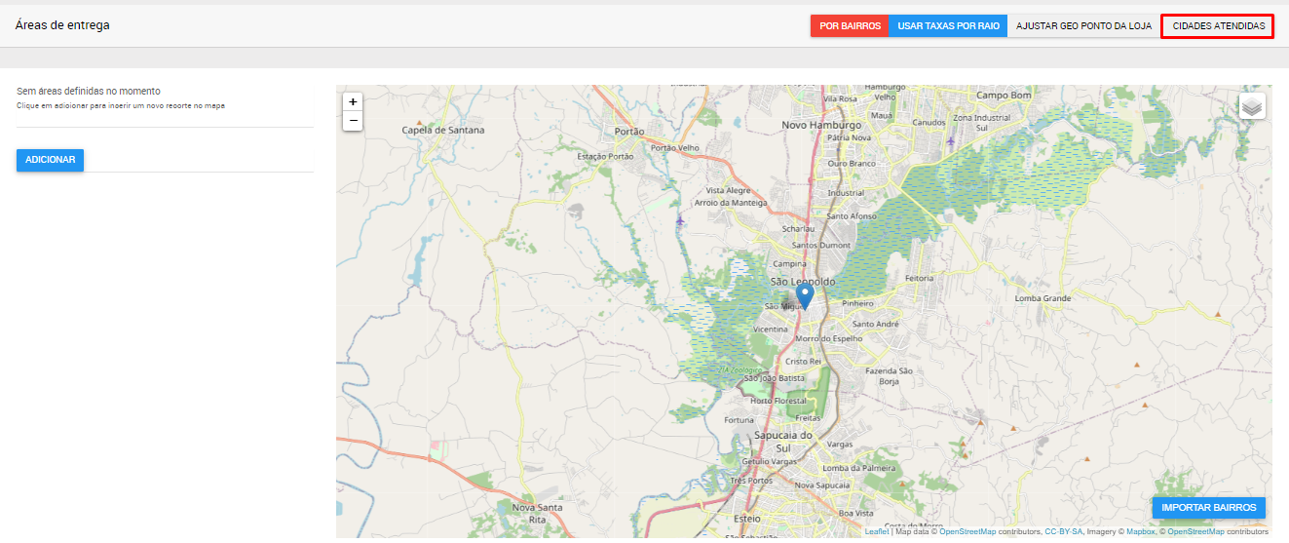Click the blue store location pin

(x=805, y=296)
